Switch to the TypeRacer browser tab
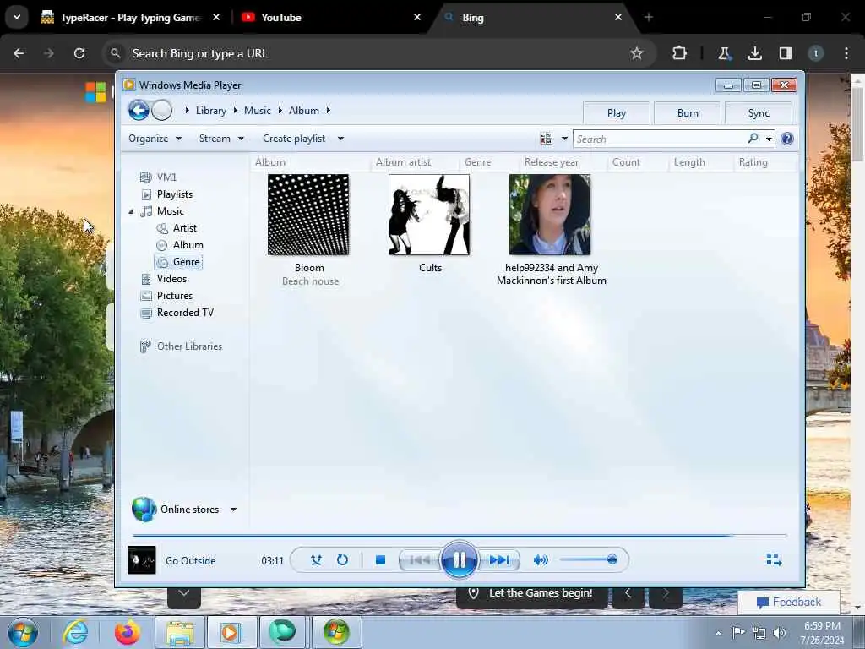This screenshot has height=649, width=865. [x=130, y=18]
